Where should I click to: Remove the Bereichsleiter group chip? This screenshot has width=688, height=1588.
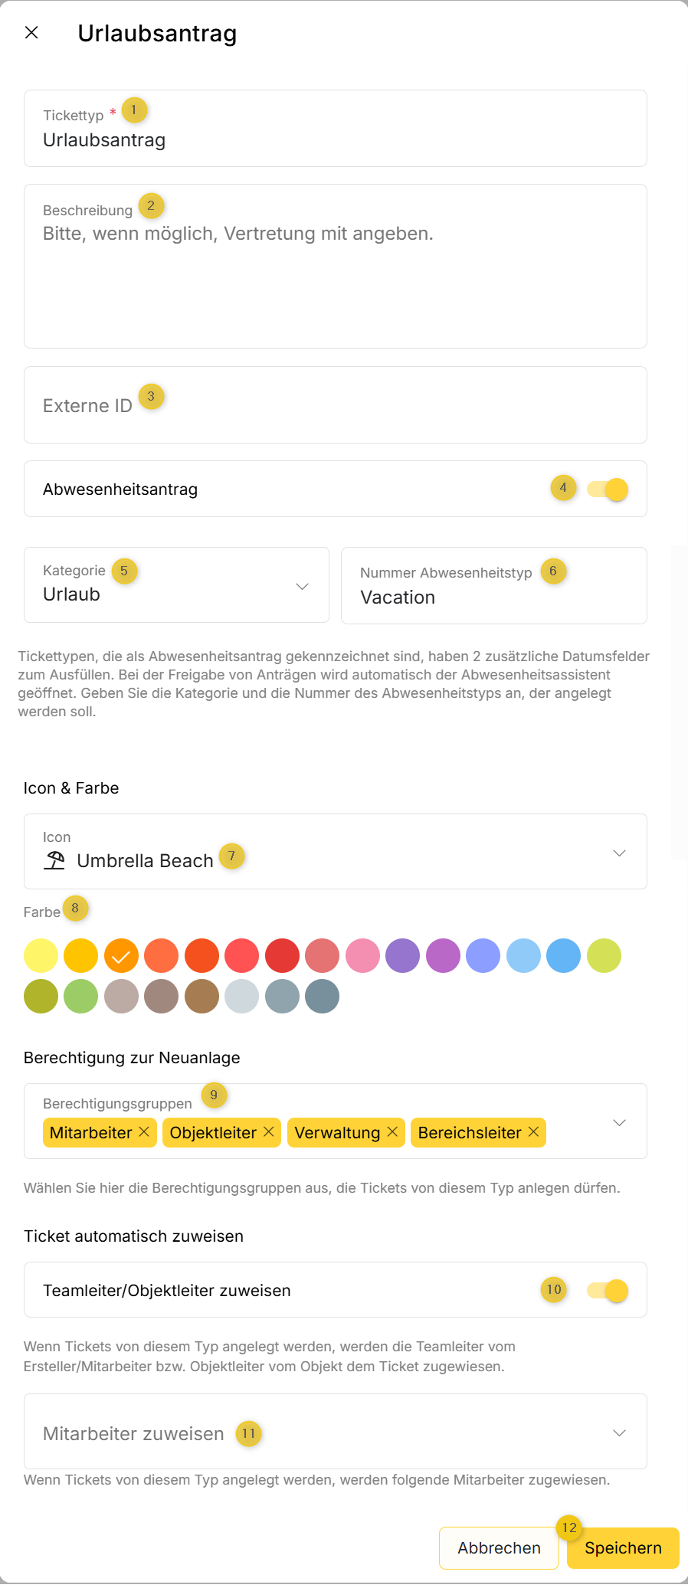(534, 1131)
